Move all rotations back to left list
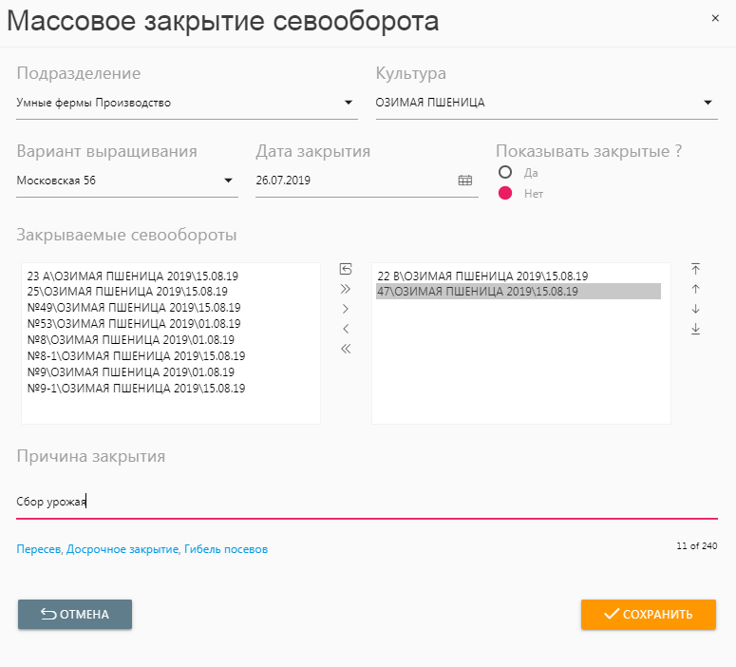 click(x=346, y=349)
